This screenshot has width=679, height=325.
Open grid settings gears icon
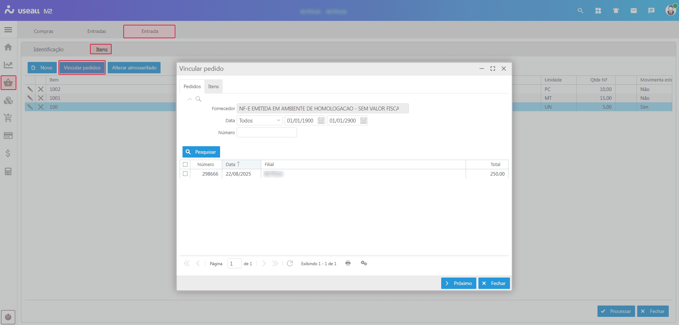tap(364, 263)
